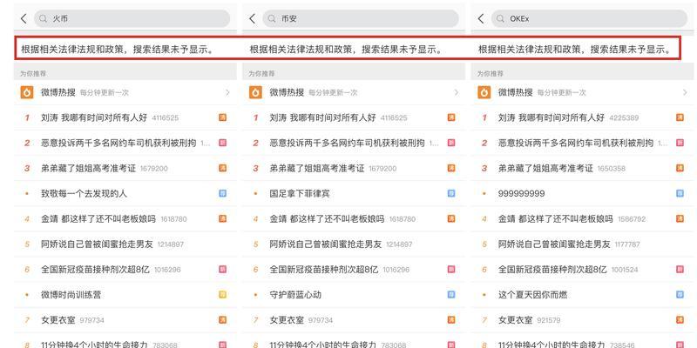The height and width of the screenshot is (348, 697).
Task: Open 恶意投诉两千多名网约车司机 topic in 火币 panel
Action: click(118, 143)
